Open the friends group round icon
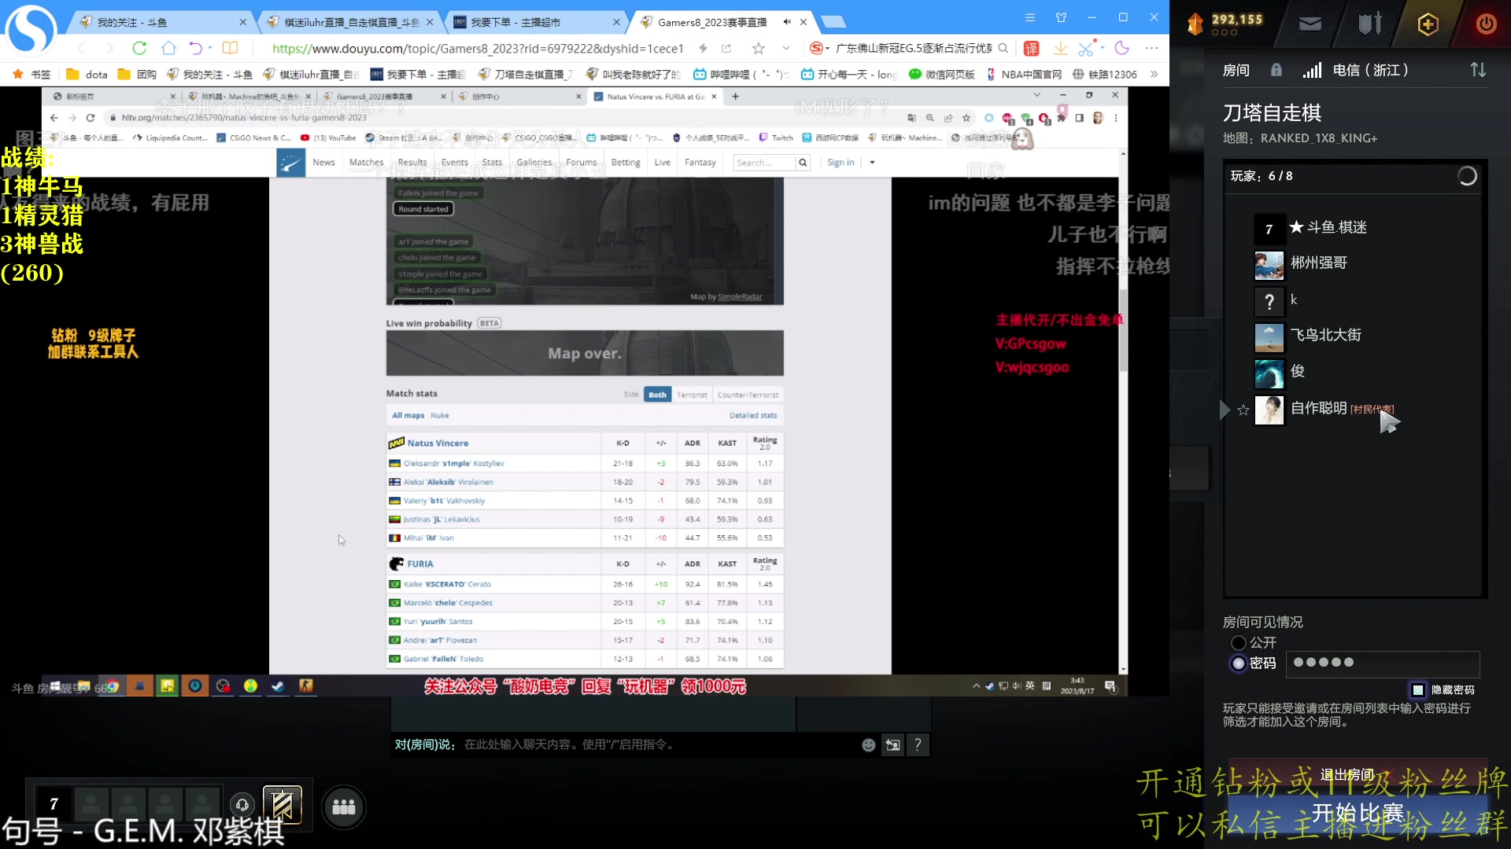Viewport: 1511px width, 849px height. tap(344, 807)
